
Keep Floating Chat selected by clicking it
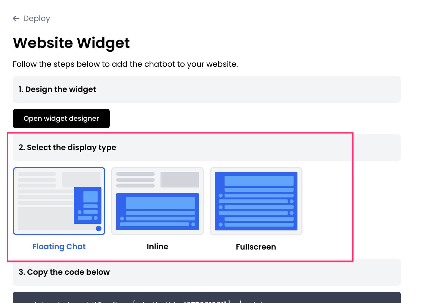(x=59, y=201)
